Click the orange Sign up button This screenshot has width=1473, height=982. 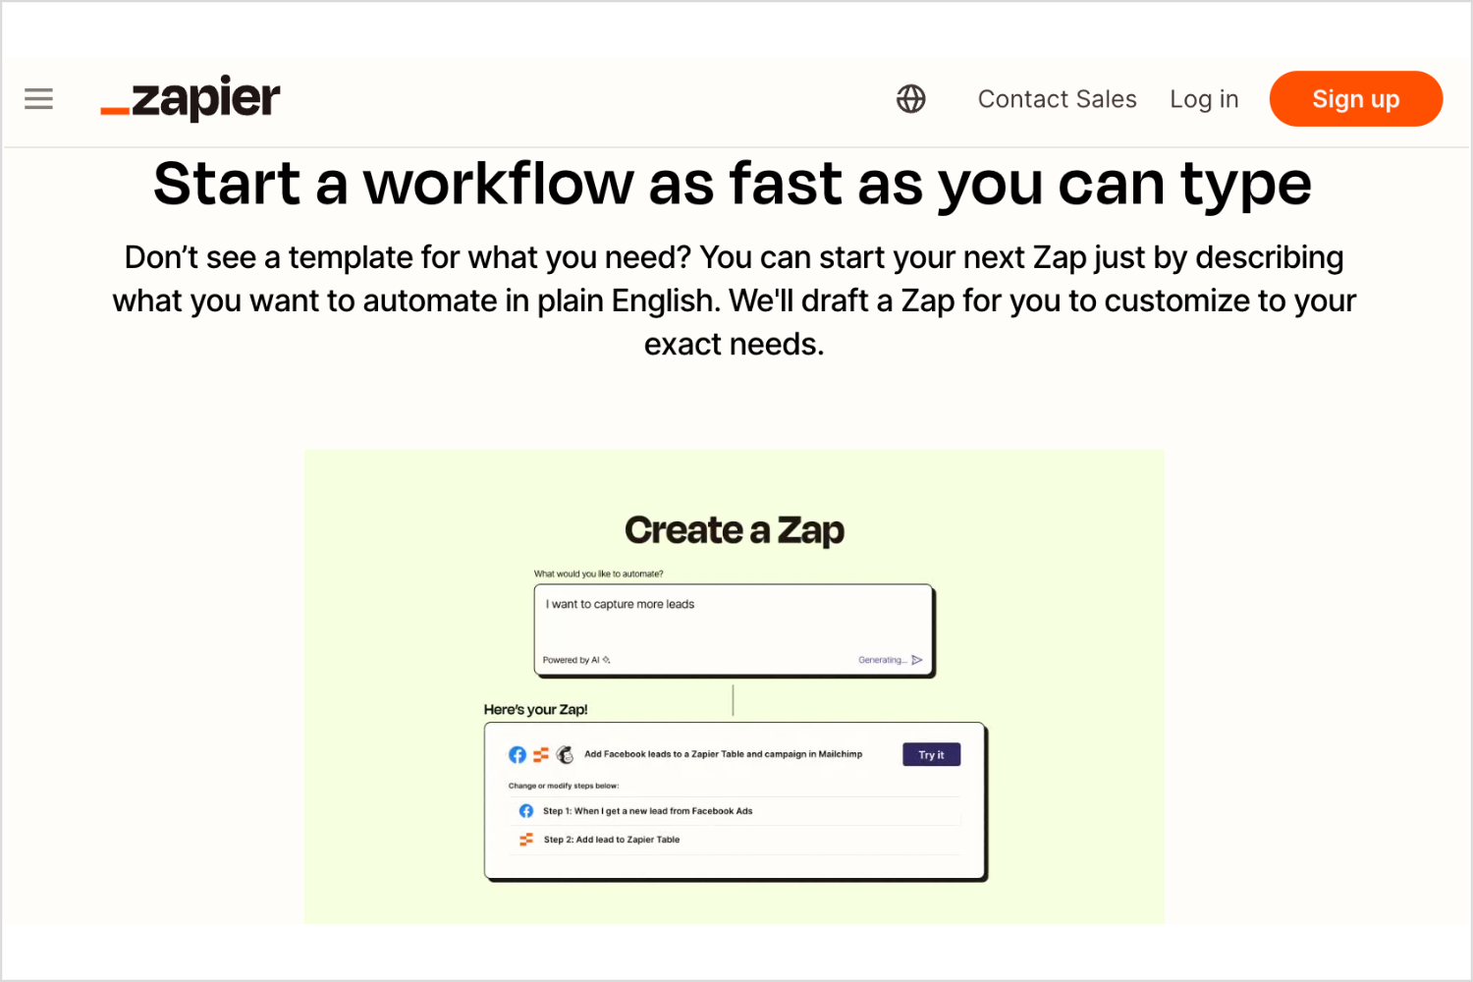pos(1355,99)
